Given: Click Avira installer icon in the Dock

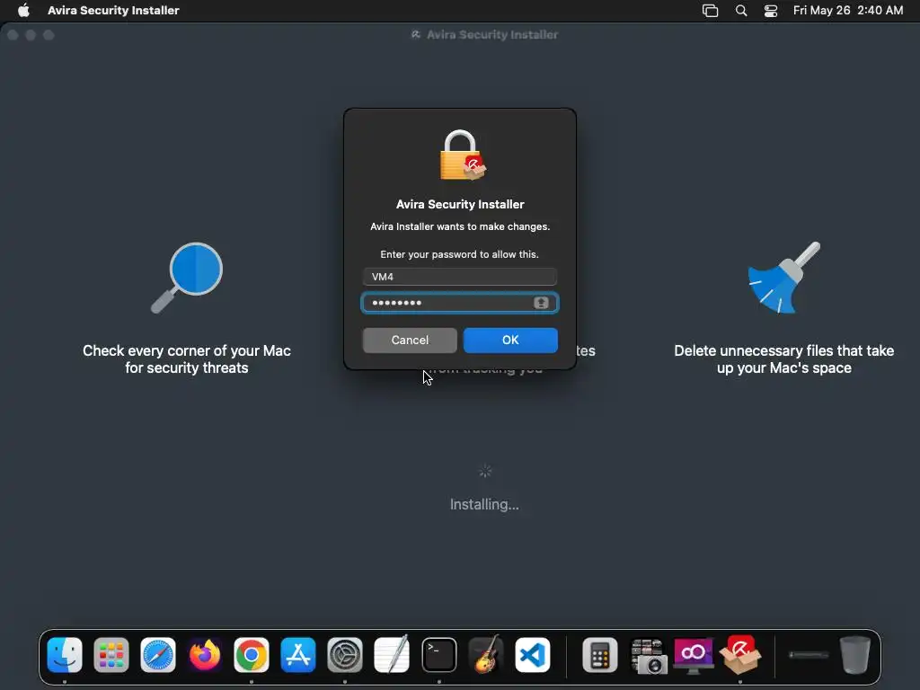Looking at the screenshot, I should pos(740,654).
